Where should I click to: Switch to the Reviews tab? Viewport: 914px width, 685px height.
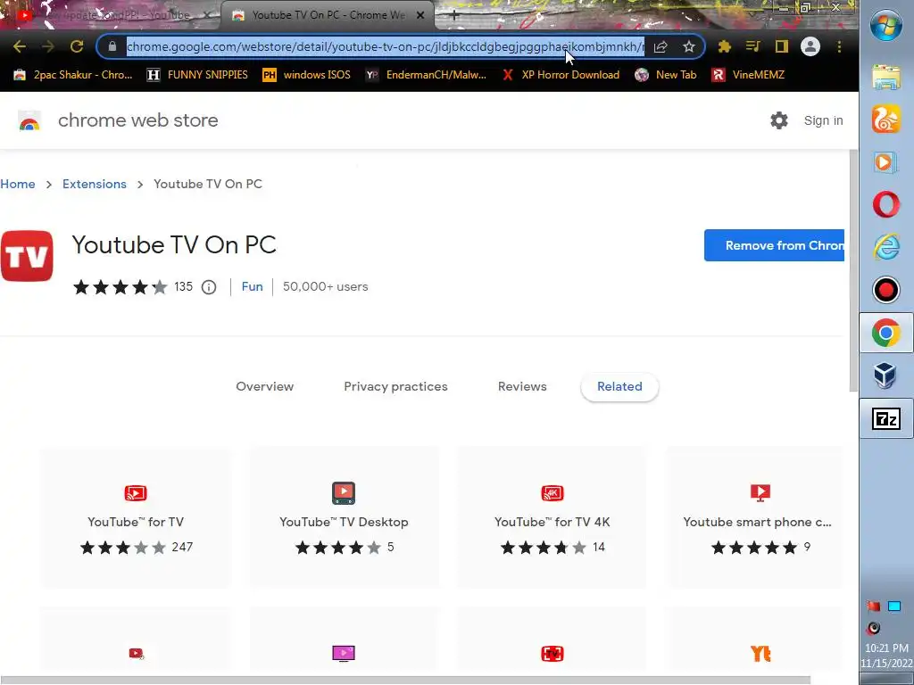(x=522, y=387)
